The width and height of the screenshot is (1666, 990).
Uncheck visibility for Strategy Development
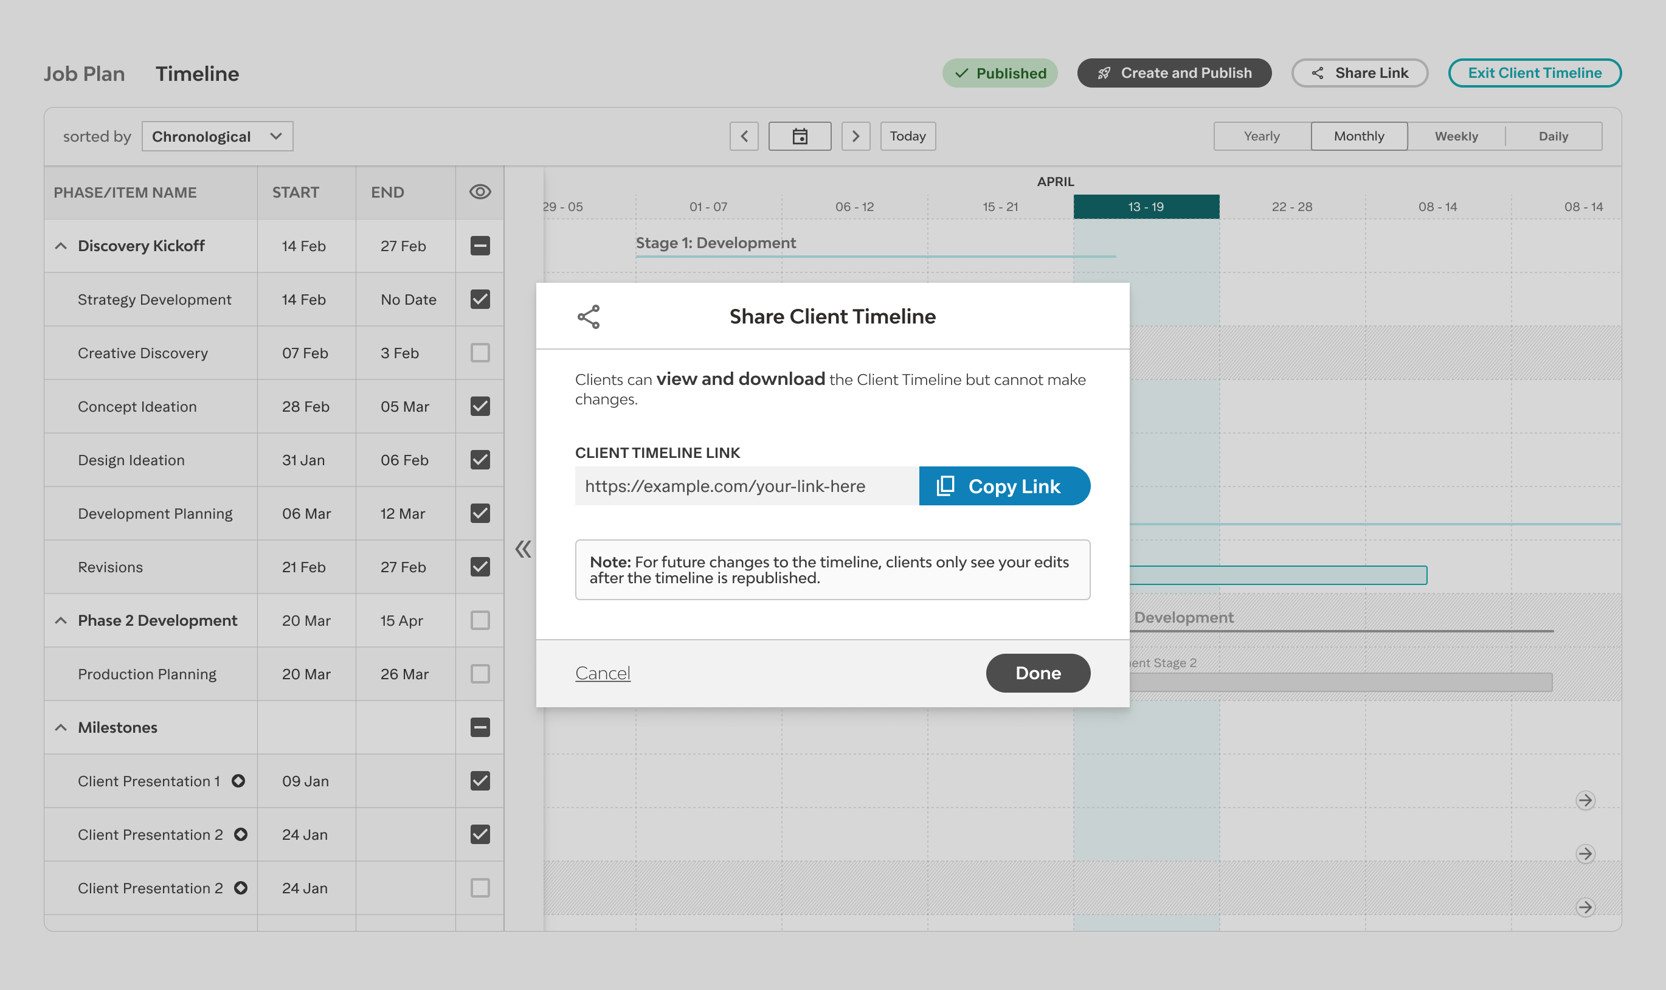[x=480, y=299]
